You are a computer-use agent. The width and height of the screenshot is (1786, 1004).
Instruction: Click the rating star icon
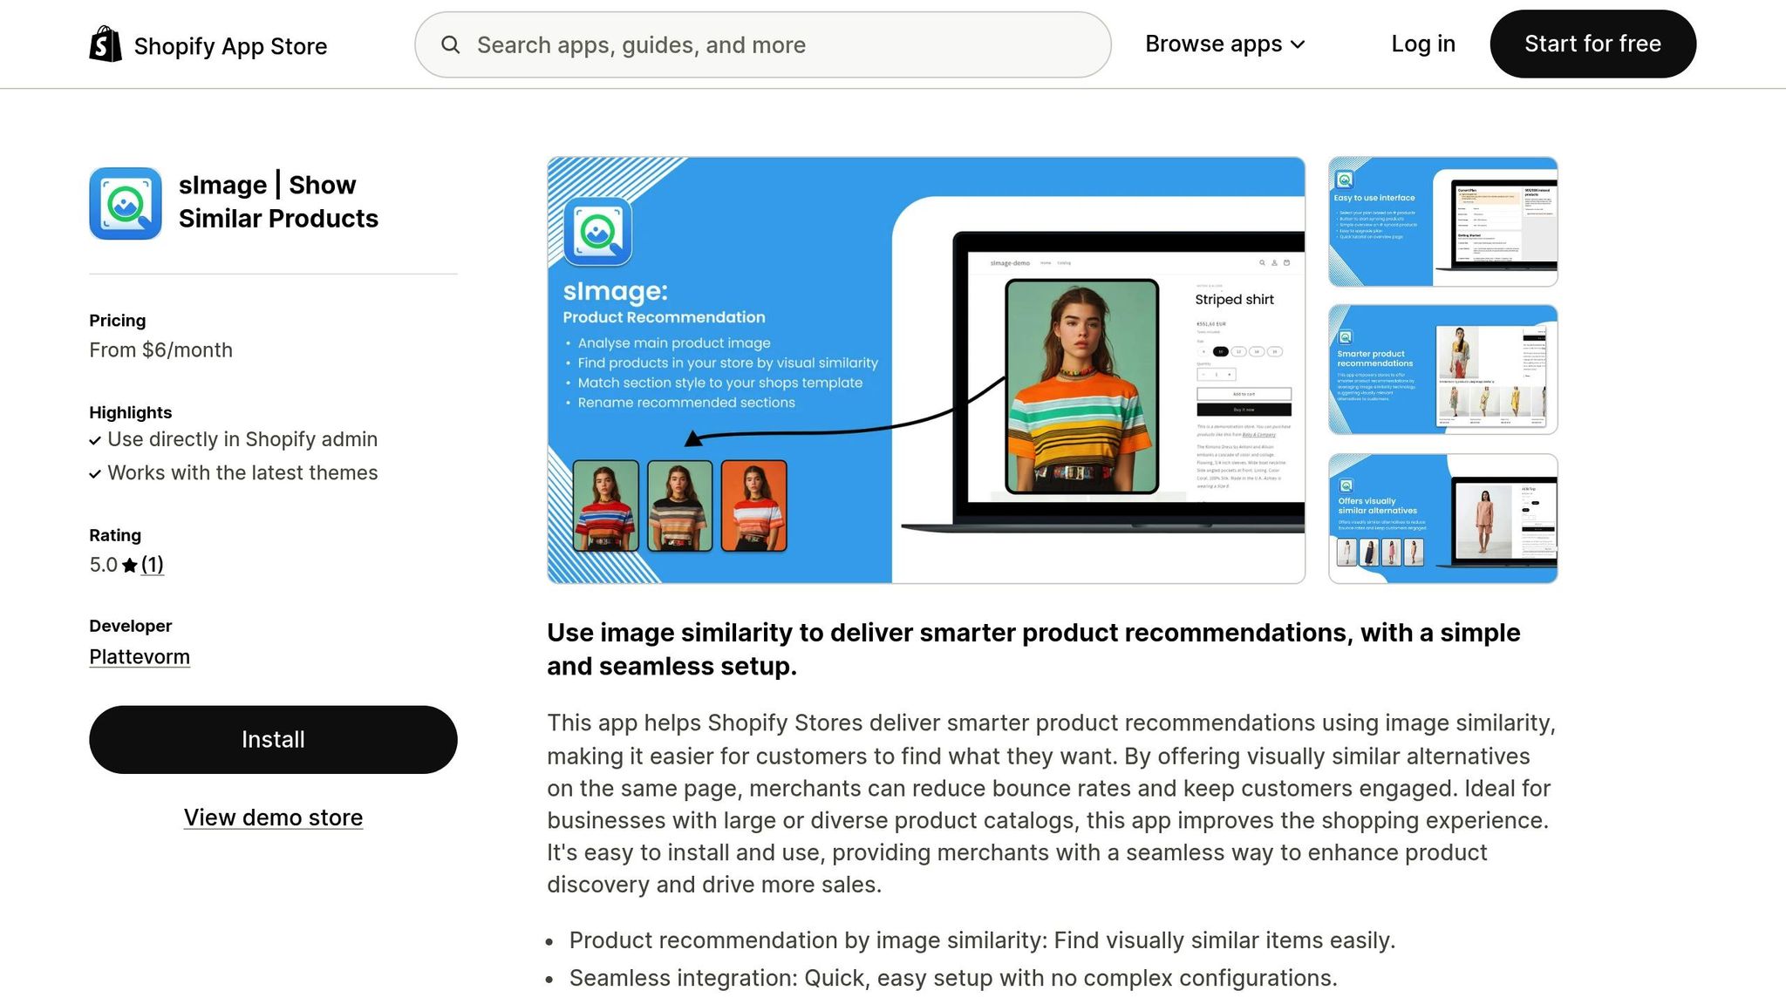point(130,566)
